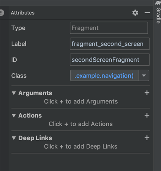This screenshot has height=171, width=161.
Task: Click the Actions section heading
Action: (30, 116)
